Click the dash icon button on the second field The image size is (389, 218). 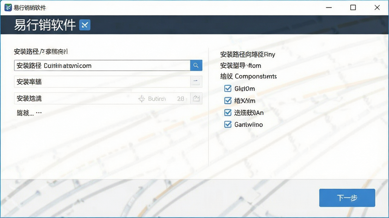point(196,82)
